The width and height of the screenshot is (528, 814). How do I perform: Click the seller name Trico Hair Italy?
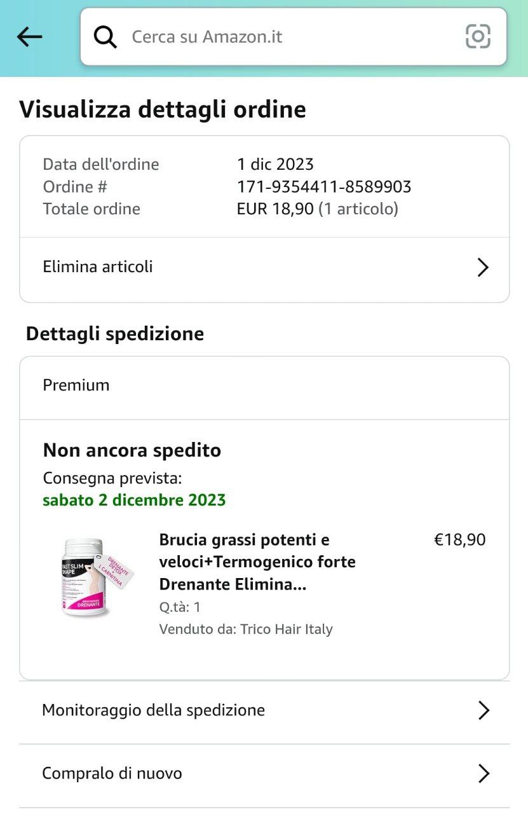pyautogui.click(x=286, y=630)
